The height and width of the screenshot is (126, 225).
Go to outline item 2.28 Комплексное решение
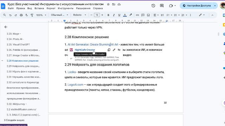pos(22,61)
